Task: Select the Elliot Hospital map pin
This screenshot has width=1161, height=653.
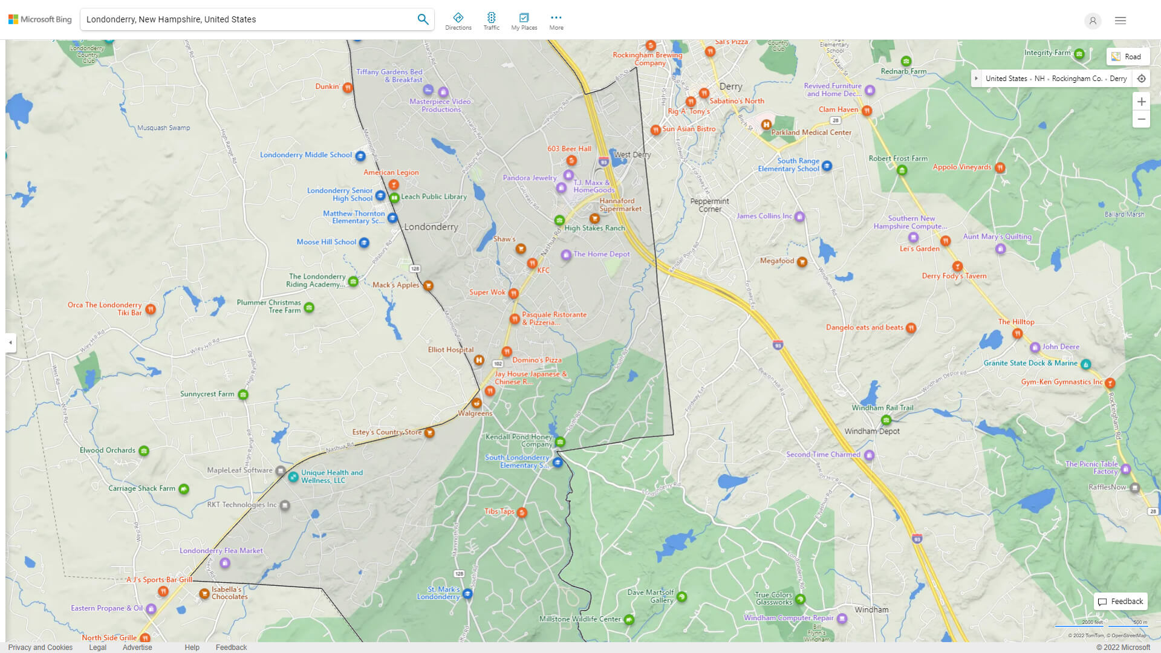Action: 478,360
